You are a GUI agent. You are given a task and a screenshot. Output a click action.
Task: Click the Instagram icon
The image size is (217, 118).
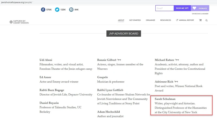[x=71, y=9]
